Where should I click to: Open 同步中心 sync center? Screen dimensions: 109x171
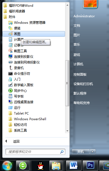tap(34, 90)
